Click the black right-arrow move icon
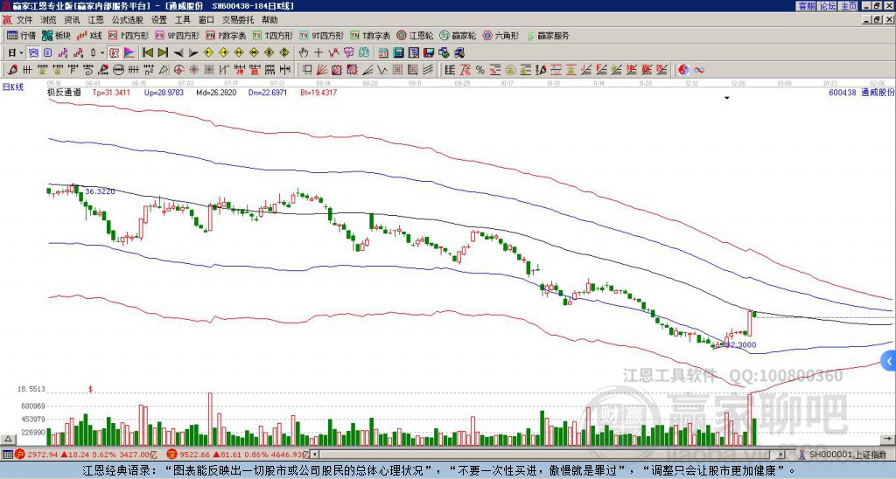896x479 pixels. pyautogui.click(x=193, y=53)
